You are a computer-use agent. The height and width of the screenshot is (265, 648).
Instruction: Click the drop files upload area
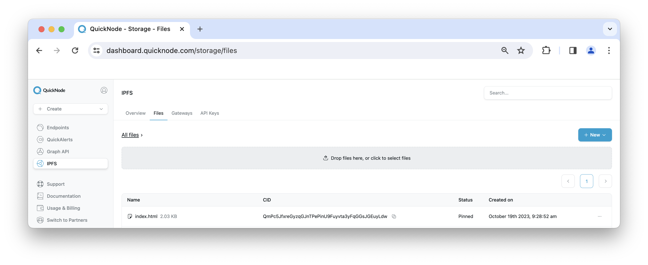[366, 158]
